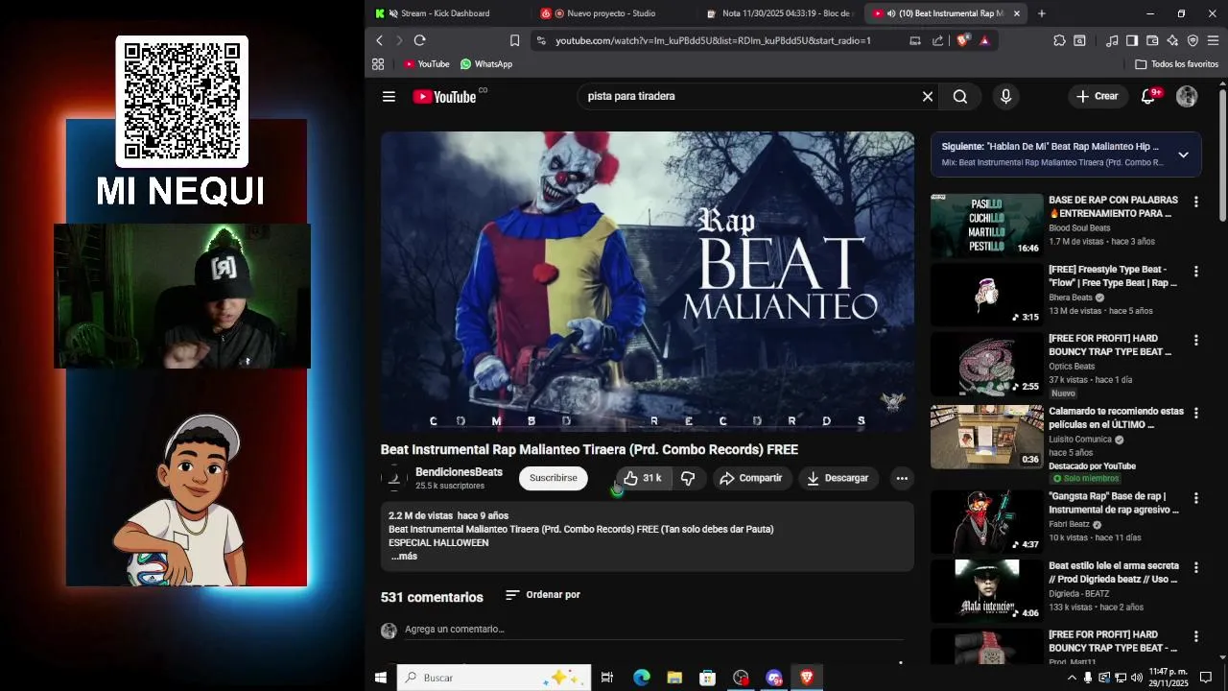Open the YouTube notifications bell
Image resolution: width=1228 pixels, height=691 pixels.
(1148, 96)
